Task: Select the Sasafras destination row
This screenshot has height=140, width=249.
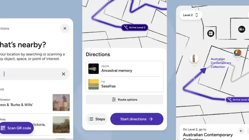Action: coord(124,84)
